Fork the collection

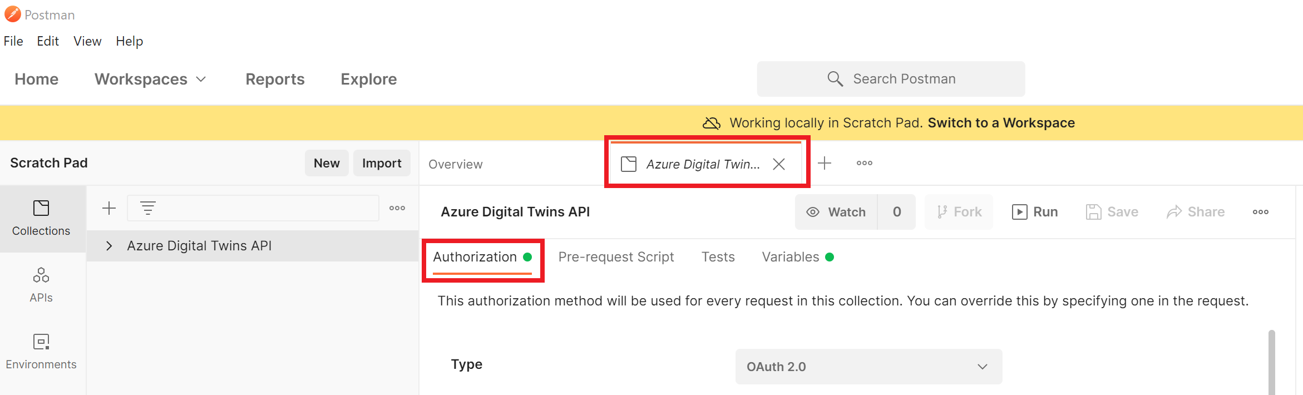pyautogui.click(x=959, y=212)
